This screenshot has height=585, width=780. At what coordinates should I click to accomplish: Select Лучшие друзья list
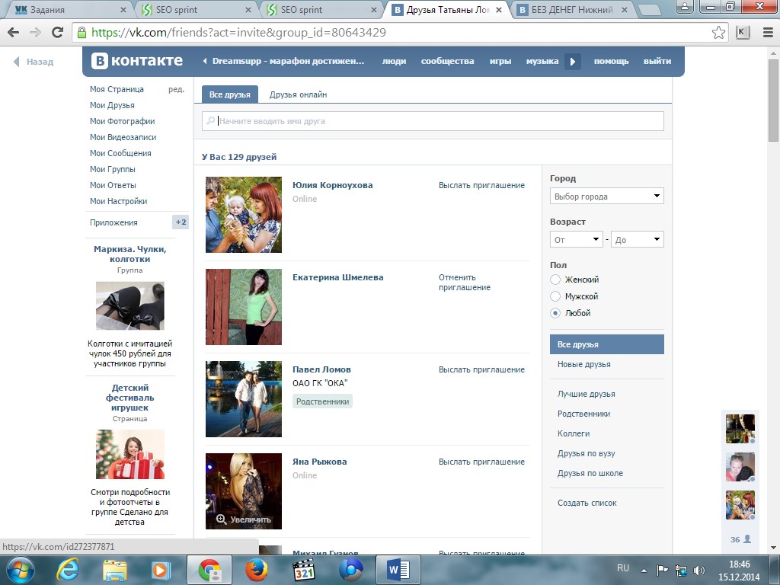coord(586,394)
